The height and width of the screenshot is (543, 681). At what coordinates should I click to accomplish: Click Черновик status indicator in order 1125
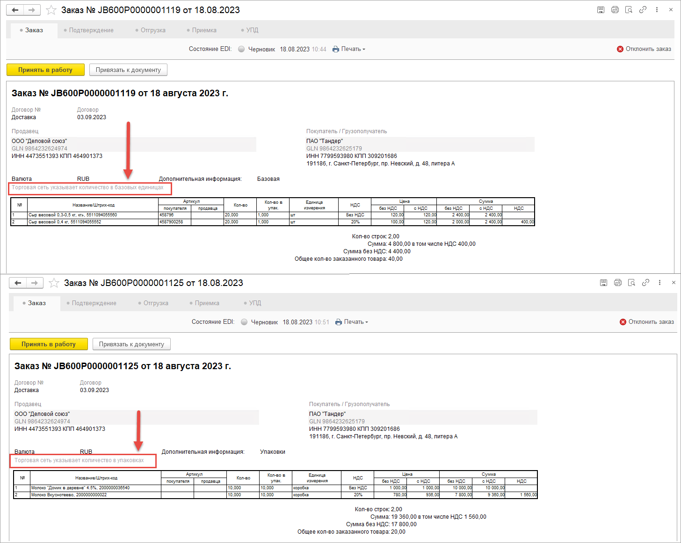(259, 322)
